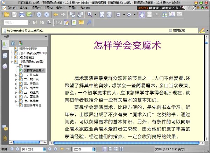Select the Hand tool
The image size is (210, 153).
click(x=142, y=14)
